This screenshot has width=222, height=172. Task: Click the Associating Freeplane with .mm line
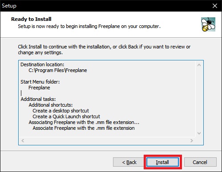pos(84,122)
